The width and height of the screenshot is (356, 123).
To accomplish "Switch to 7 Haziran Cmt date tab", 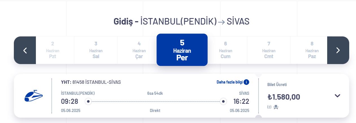I will 269,50.
